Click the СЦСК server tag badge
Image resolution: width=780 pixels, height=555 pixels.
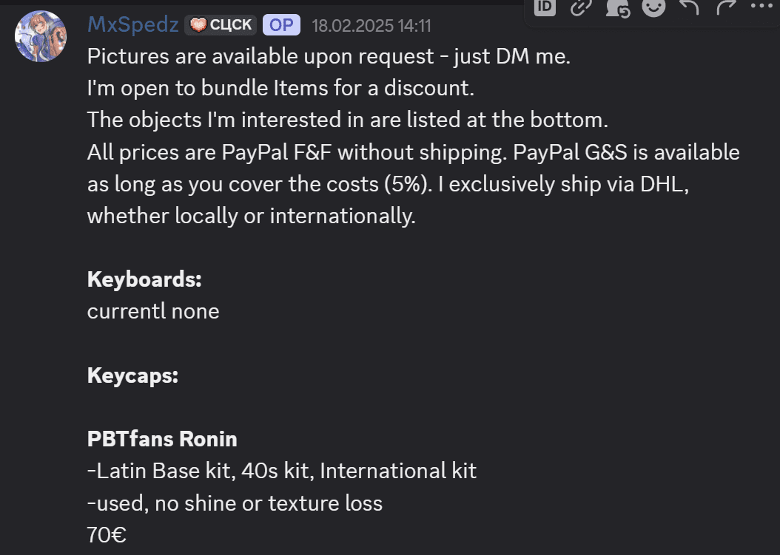pos(220,25)
